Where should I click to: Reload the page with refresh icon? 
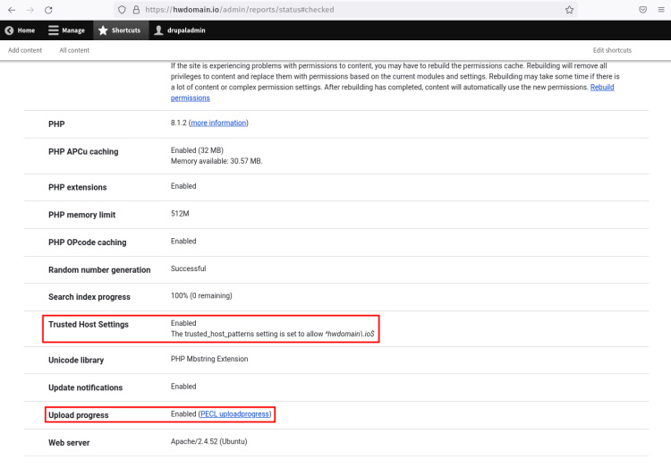click(x=48, y=9)
